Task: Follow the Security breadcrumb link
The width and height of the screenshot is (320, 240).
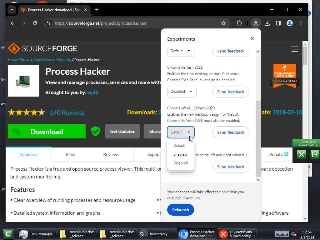Action: [64, 60]
